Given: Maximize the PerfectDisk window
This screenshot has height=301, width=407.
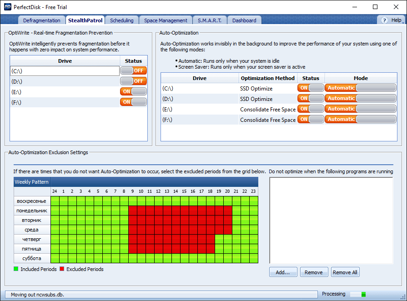Looking at the screenshot, I should pos(375,7).
